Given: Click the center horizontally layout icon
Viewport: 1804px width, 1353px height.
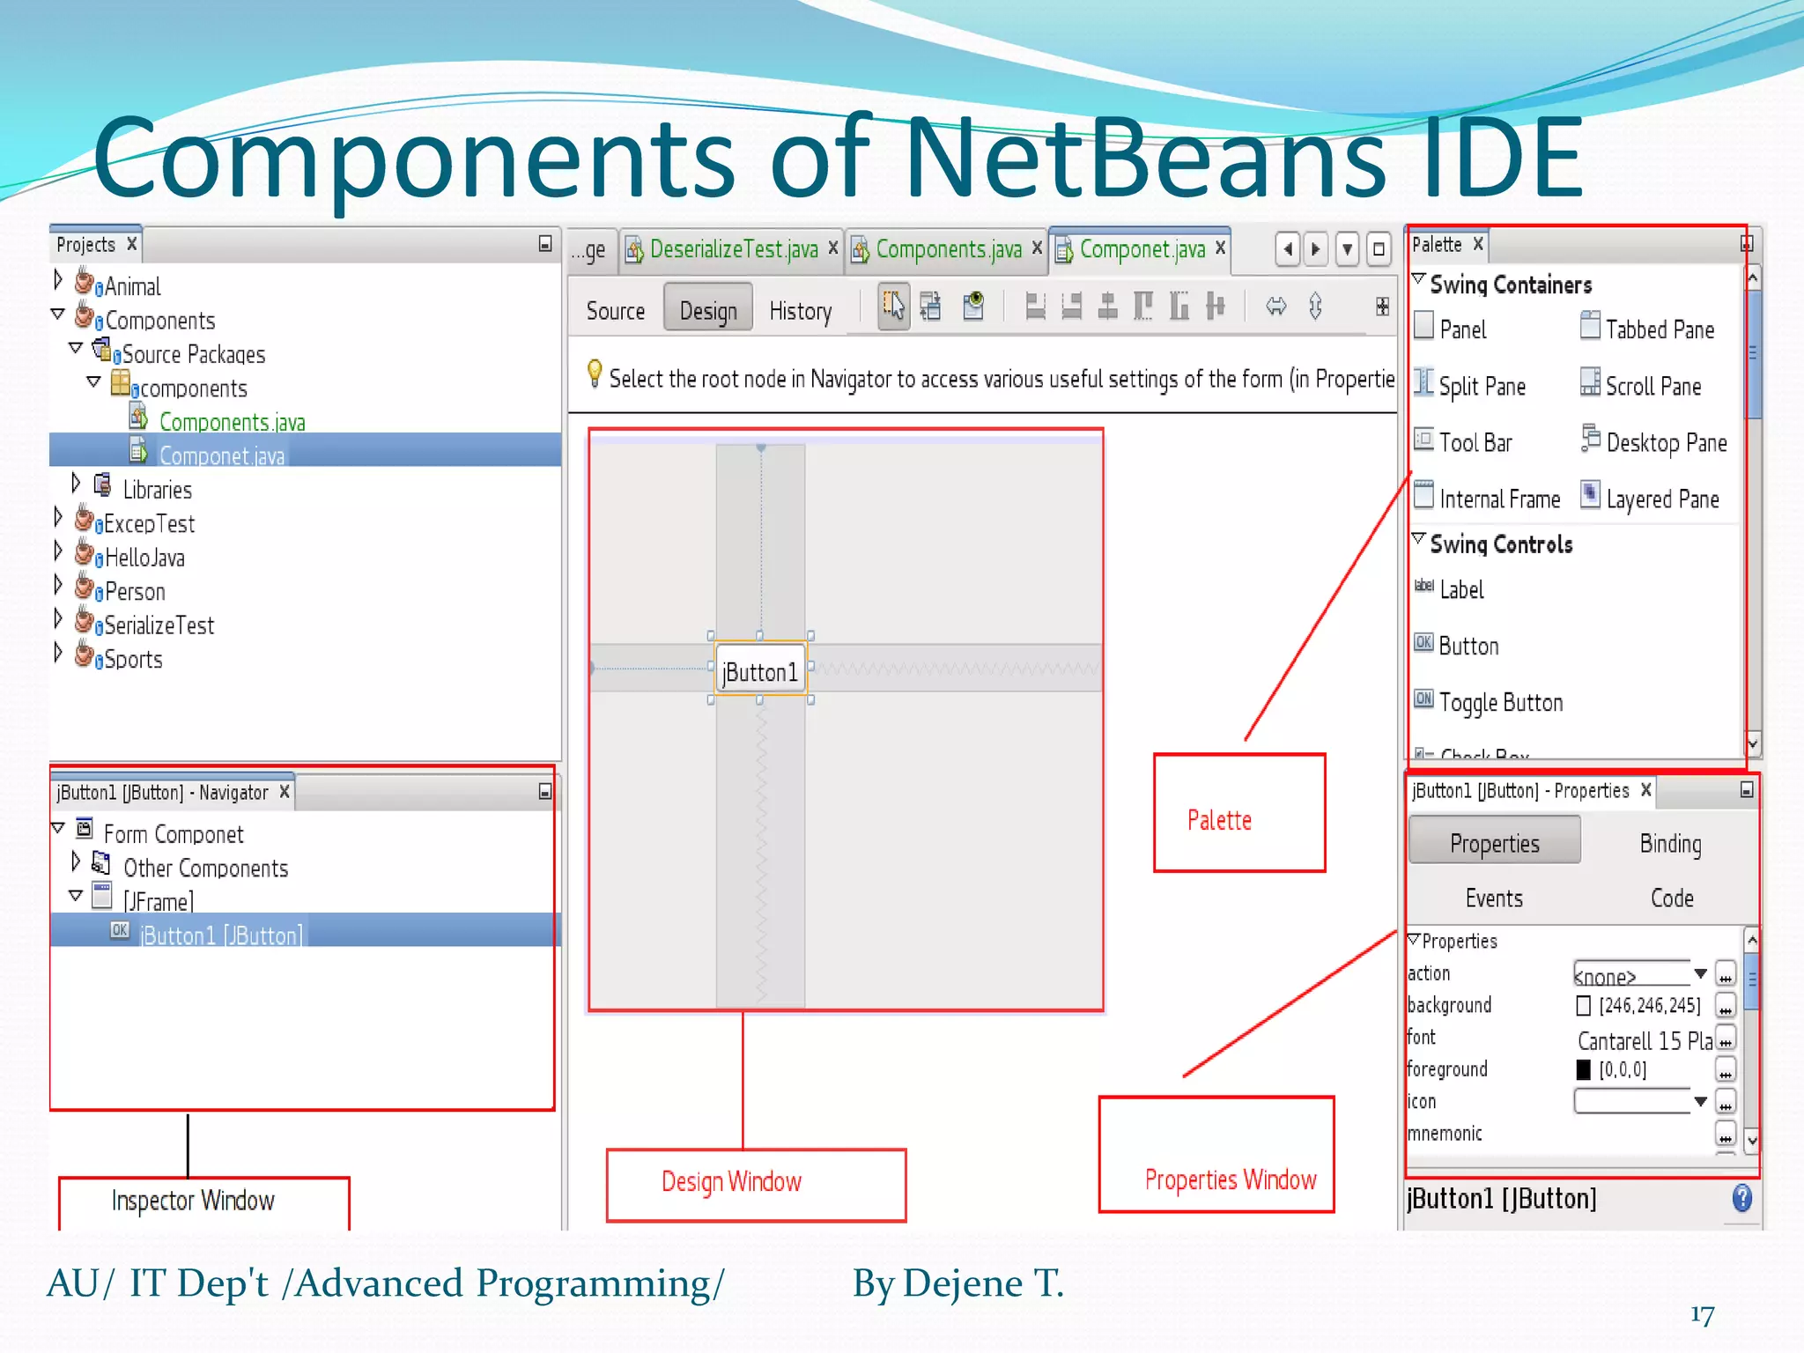Looking at the screenshot, I should [x=1107, y=307].
